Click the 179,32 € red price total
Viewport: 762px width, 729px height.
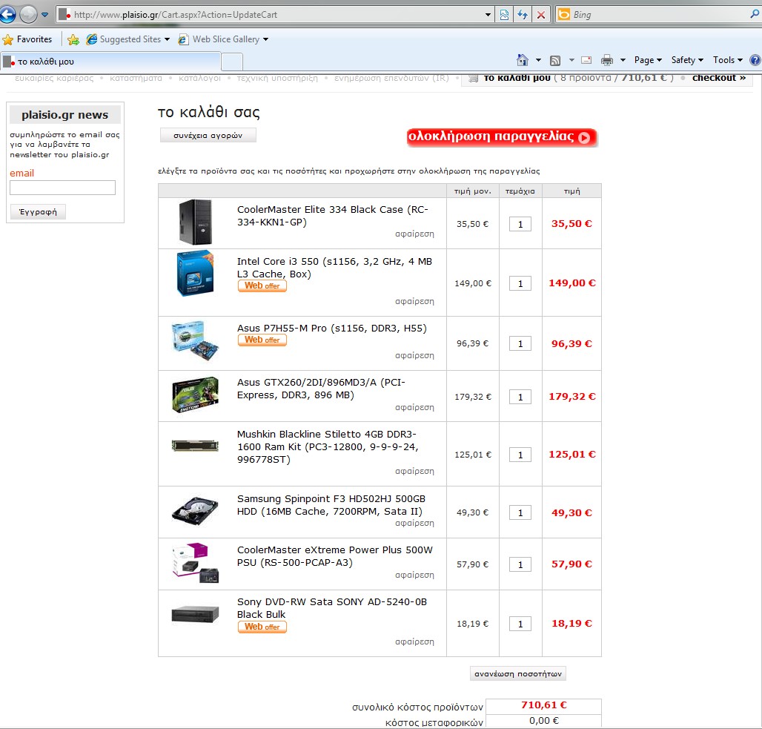tap(572, 396)
